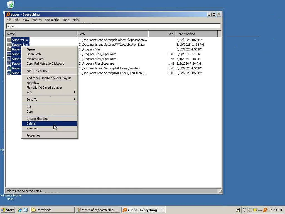Click shortcut icon of Start Menu row

[9, 73]
